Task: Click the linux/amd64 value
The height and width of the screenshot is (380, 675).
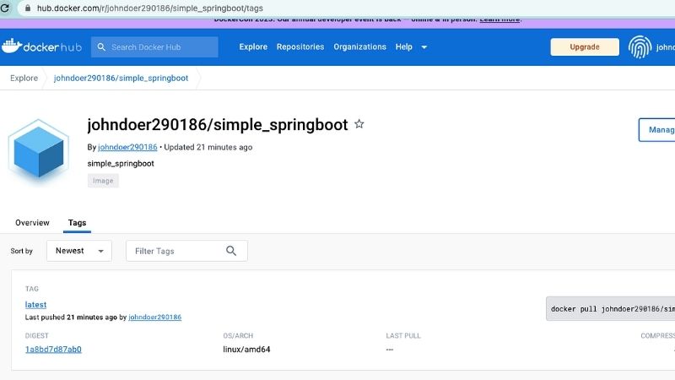Action: [246, 350]
